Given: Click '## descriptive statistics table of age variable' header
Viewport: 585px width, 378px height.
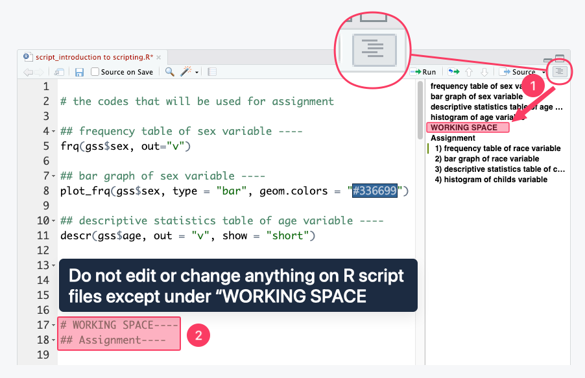Looking at the screenshot, I should 222,220.
